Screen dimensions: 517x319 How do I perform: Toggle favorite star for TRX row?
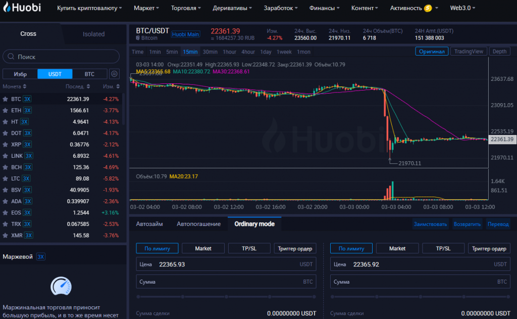coord(5,224)
